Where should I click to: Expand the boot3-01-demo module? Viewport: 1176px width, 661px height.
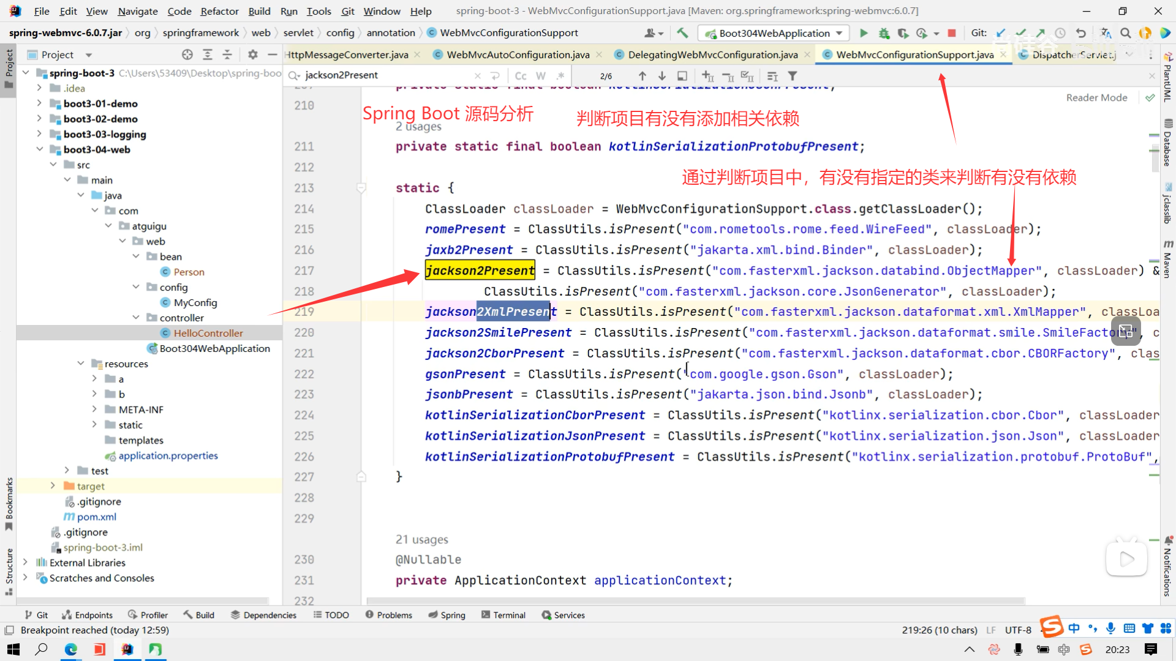click(39, 103)
